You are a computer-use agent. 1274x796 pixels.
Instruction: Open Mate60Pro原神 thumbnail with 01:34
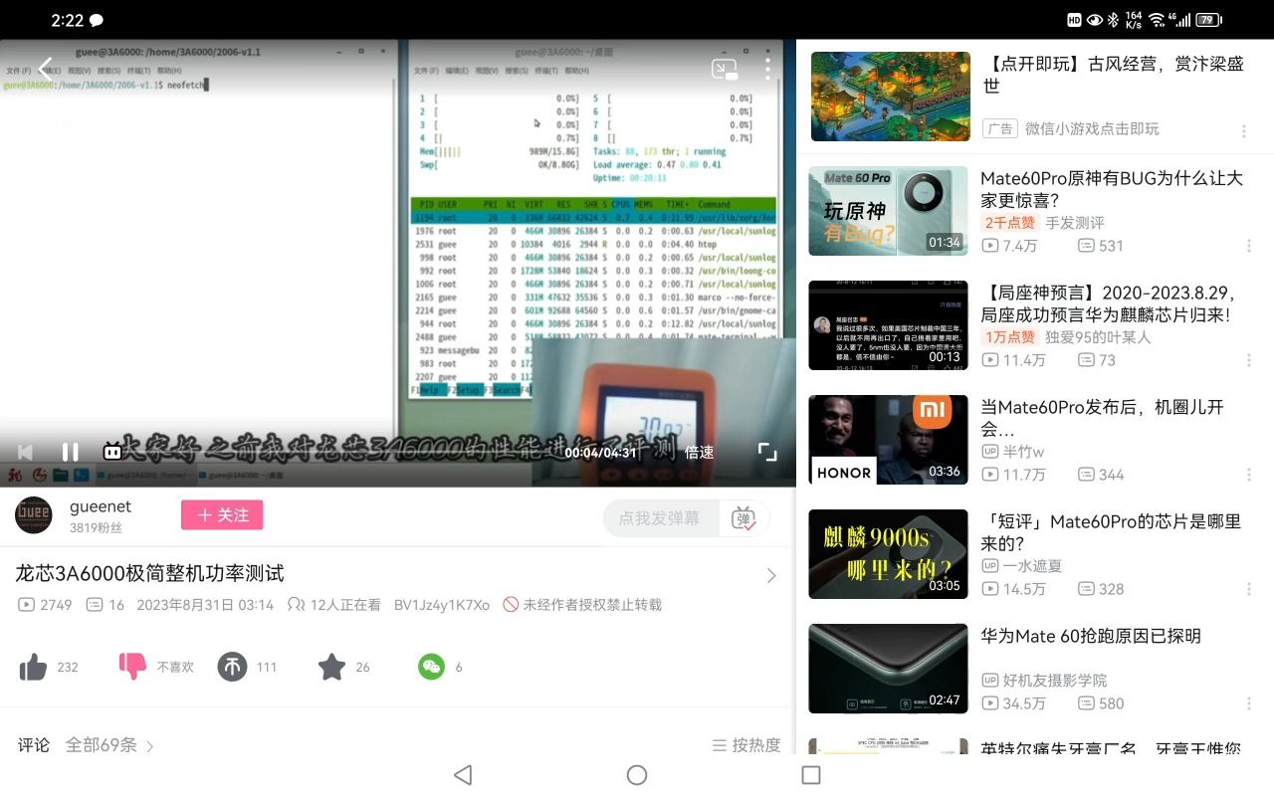[x=888, y=211]
